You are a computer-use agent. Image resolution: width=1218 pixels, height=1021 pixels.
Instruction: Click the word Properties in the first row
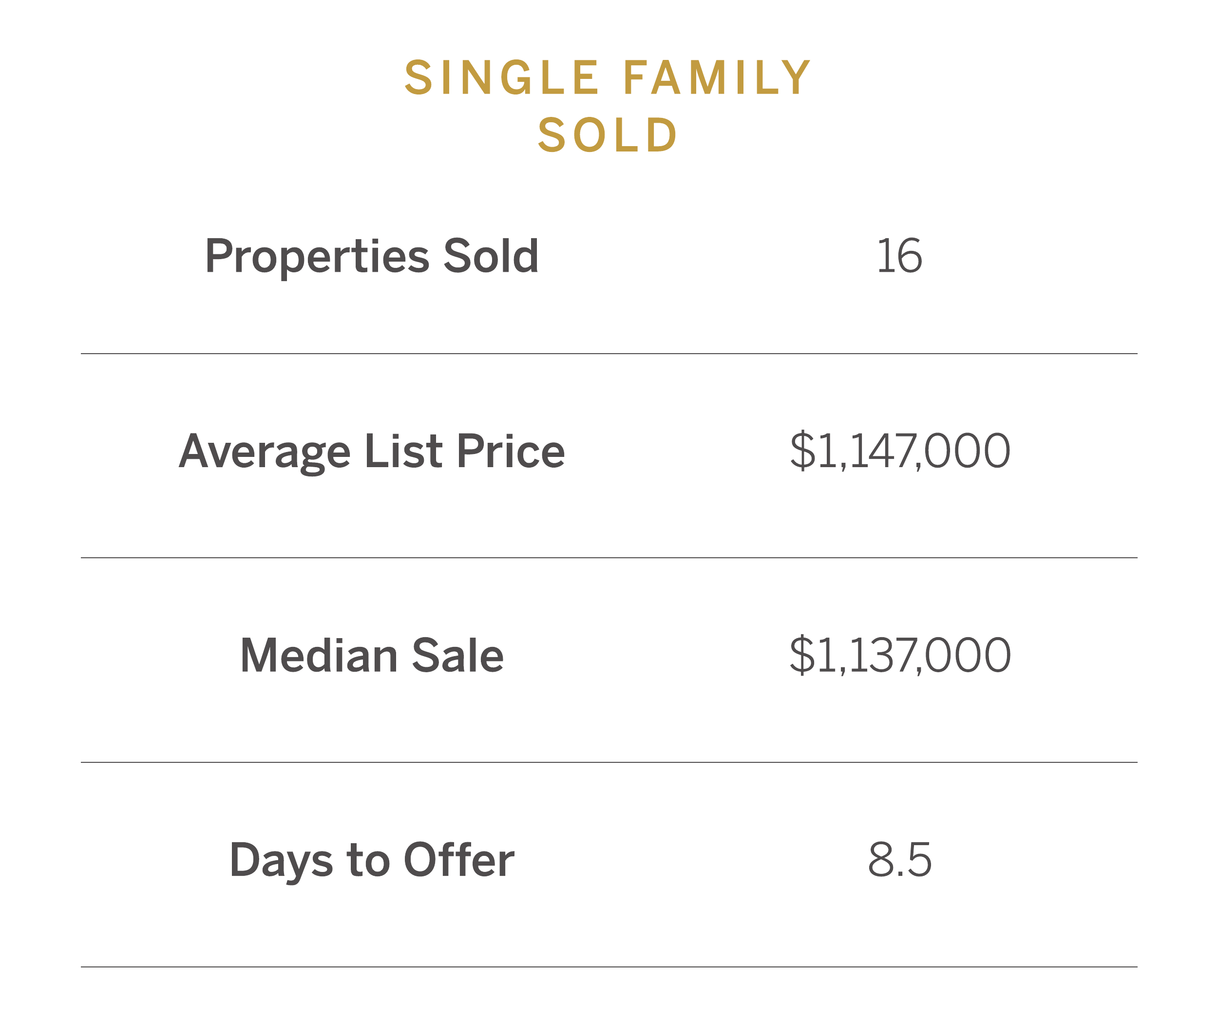point(317,257)
